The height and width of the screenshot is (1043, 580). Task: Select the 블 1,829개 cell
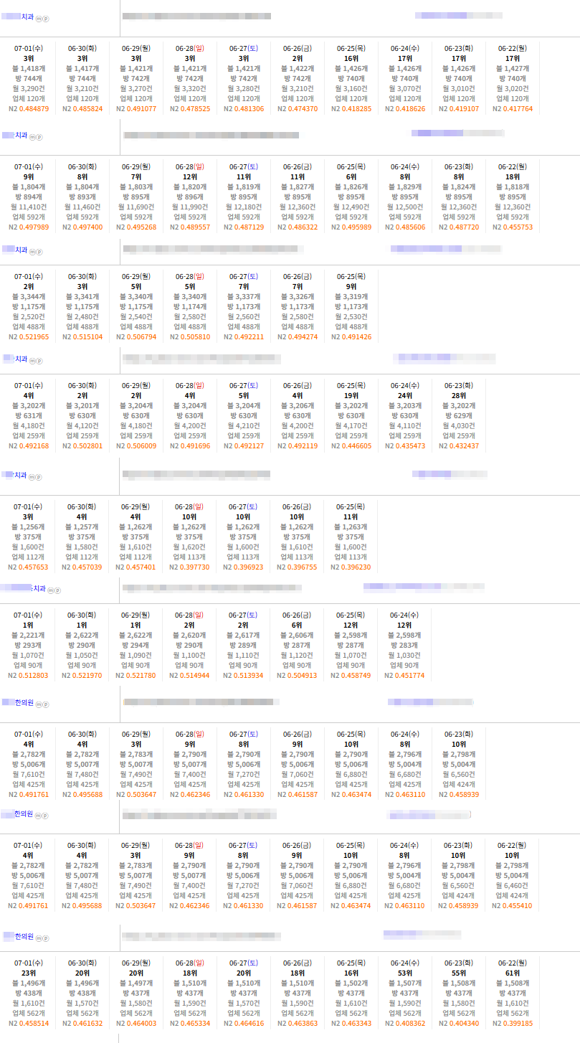tap(405, 187)
